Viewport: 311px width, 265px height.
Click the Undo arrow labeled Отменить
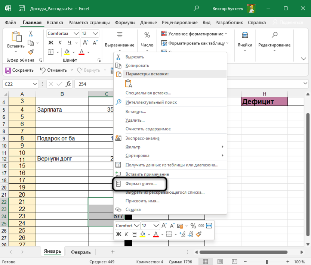pyautogui.click(x=53, y=70)
